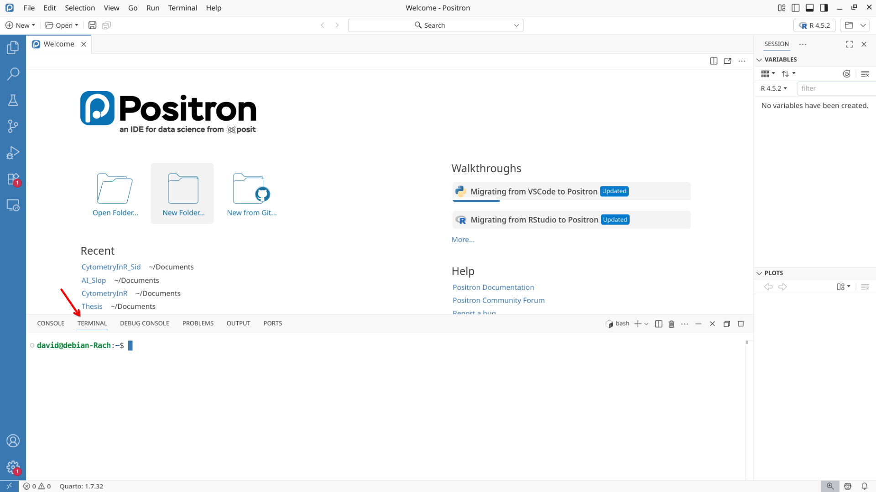The height and width of the screenshot is (492, 876).
Task: Open the CytometryInR_Sid recent project
Action: tap(111, 267)
